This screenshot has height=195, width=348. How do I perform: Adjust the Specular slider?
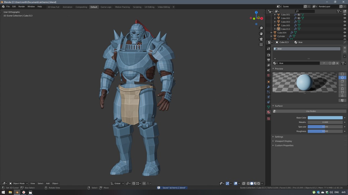[x=325, y=127]
